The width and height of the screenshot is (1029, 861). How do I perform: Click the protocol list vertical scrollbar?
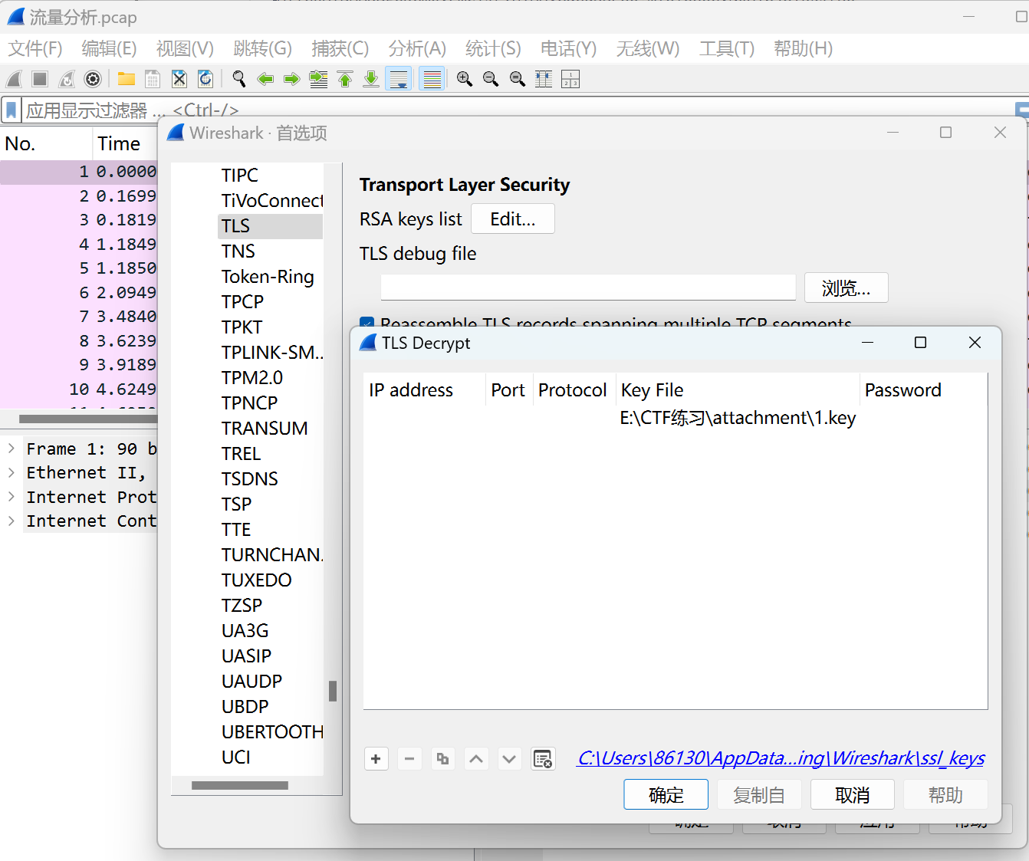(x=333, y=690)
